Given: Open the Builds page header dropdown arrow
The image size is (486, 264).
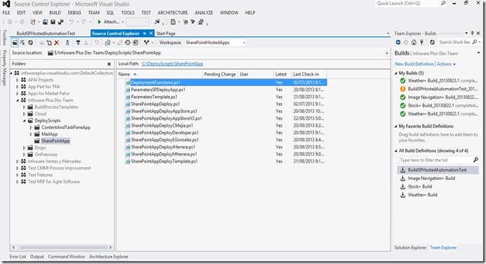Looking at the screenshot, I should (478, 53).
